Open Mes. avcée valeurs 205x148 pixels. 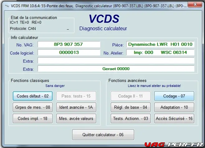click(x=76, y=118)
